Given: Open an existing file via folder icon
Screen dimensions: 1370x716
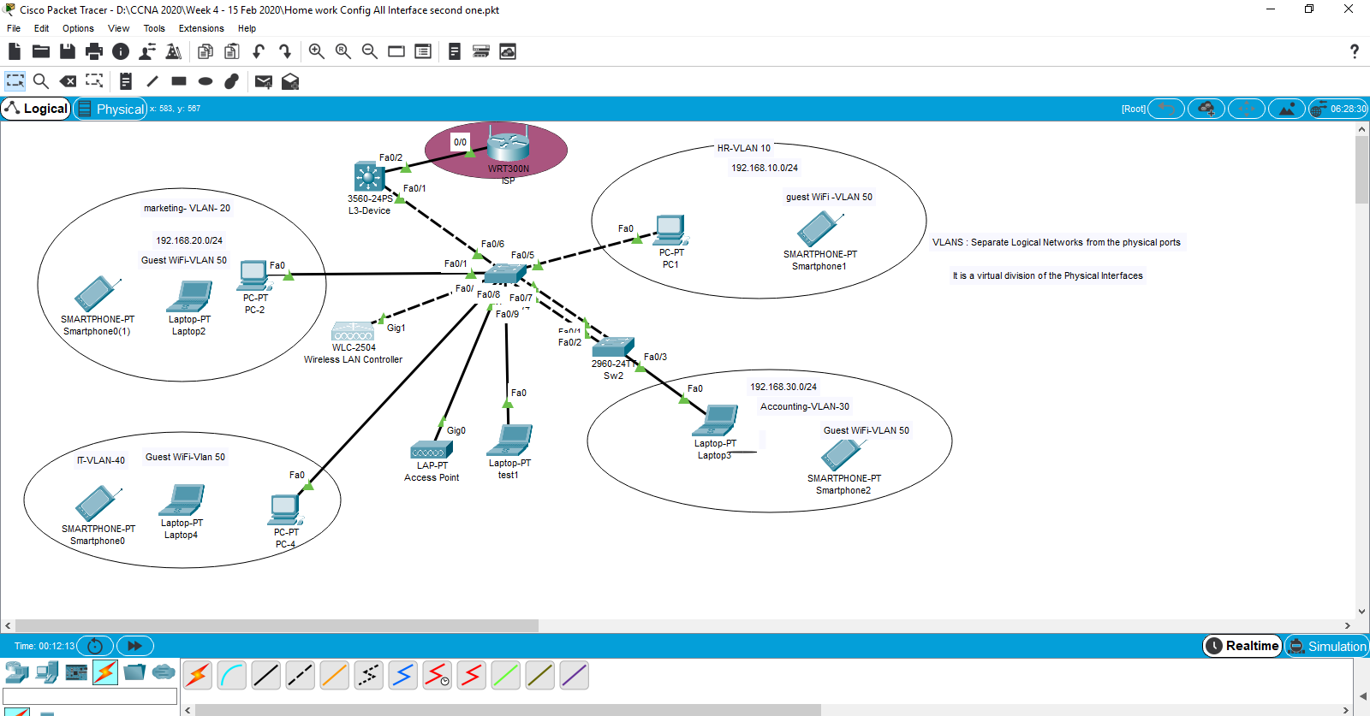Looking at the screenshot, I should pyautogui.click(x=40, y=51).
